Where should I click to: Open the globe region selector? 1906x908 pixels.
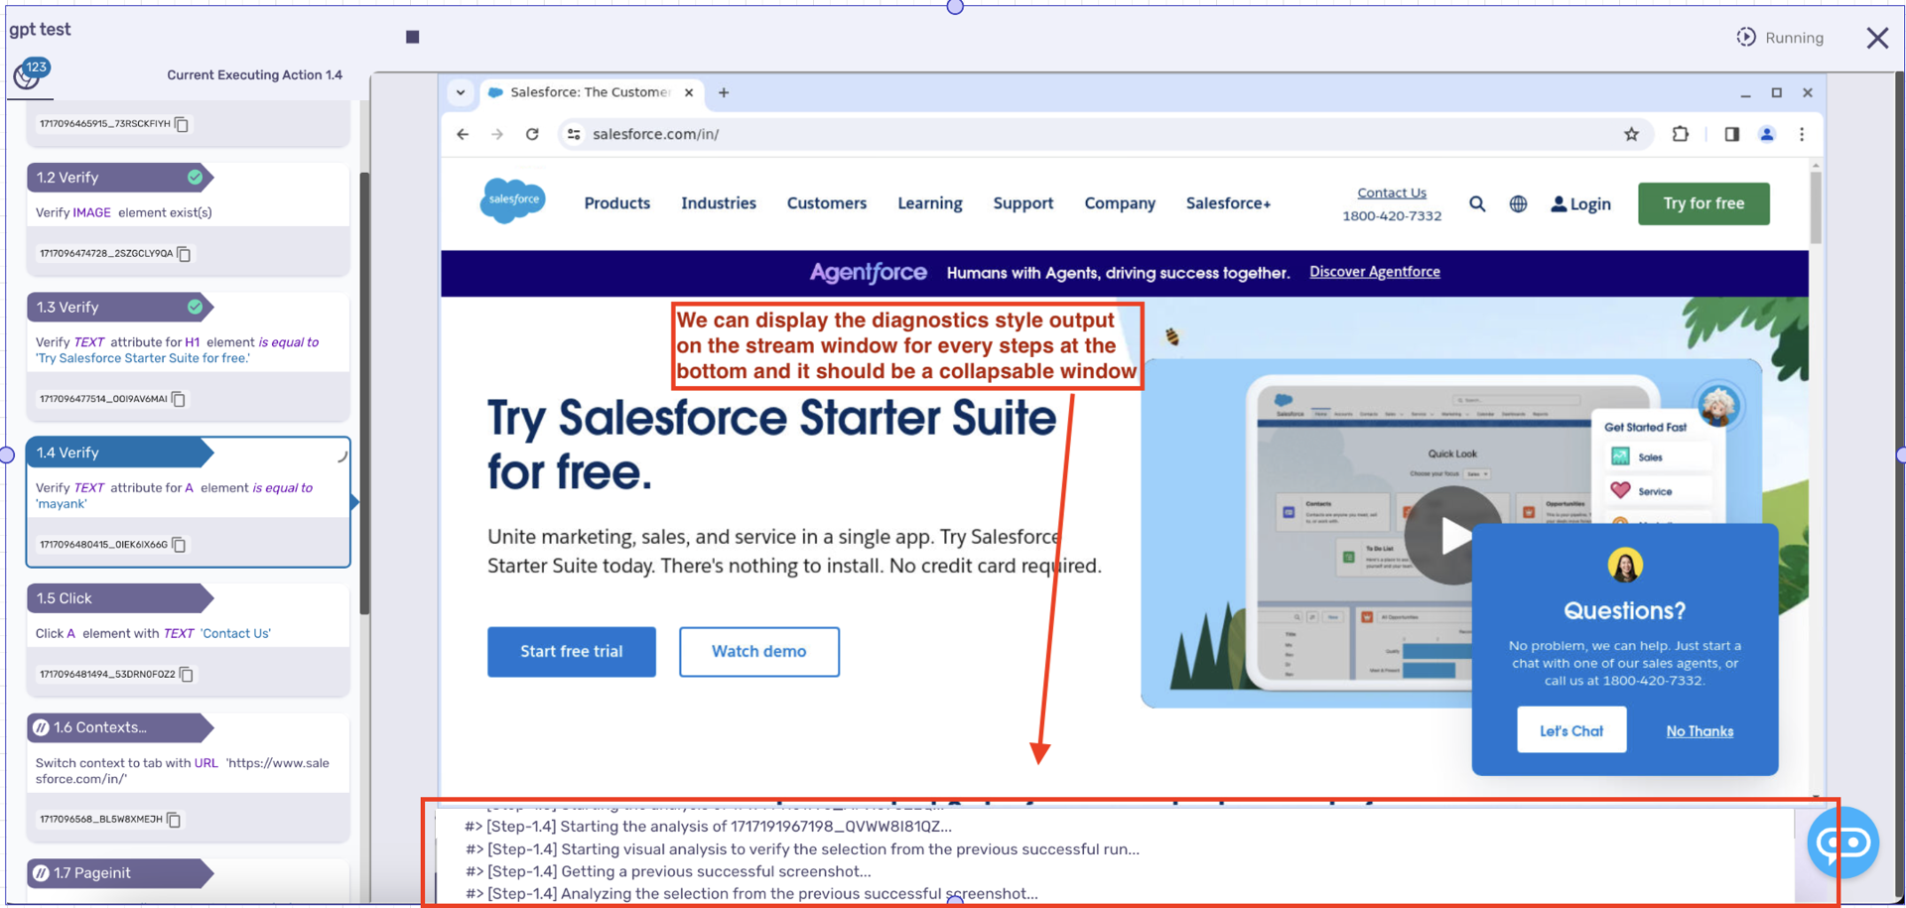(1518, 203)
